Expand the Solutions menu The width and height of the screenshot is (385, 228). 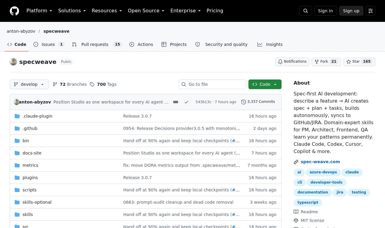[72, 11]
